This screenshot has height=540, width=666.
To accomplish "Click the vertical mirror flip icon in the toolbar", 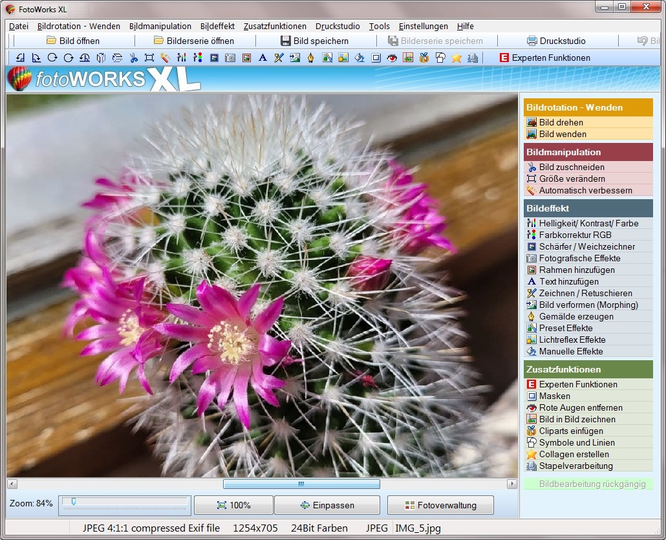I will click(117, 58).
